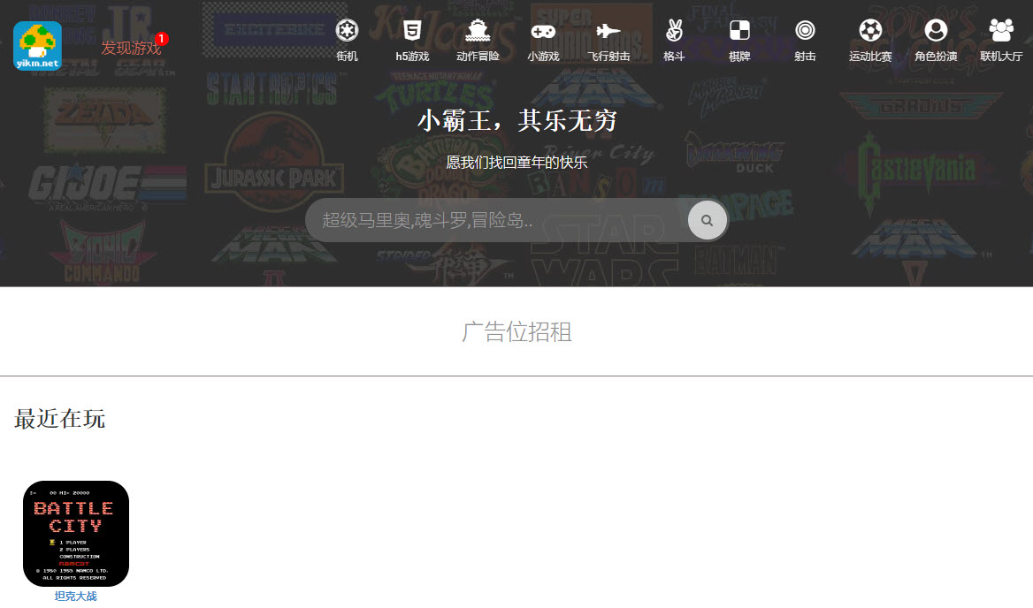This screenshot has width=1033, height=608.
Task: Open the 联机大厅 multiplayer lobby icon
Action: click(1000, 37)
